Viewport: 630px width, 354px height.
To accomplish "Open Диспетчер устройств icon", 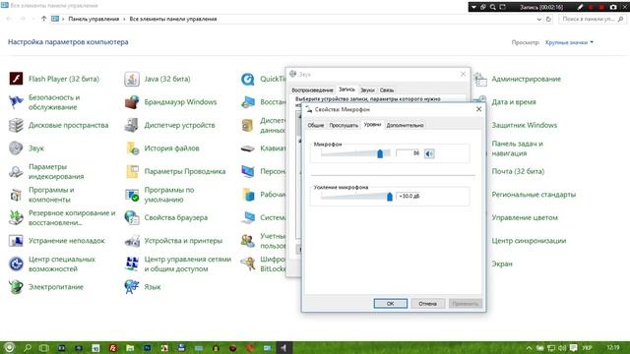I will point(132,125).
